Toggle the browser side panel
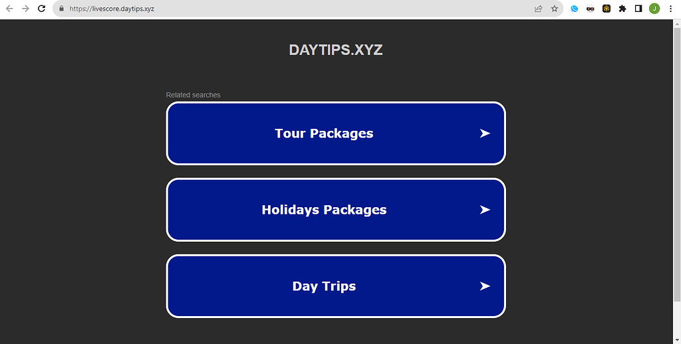This screenshot has height=344, width=681. click(638, 9)
